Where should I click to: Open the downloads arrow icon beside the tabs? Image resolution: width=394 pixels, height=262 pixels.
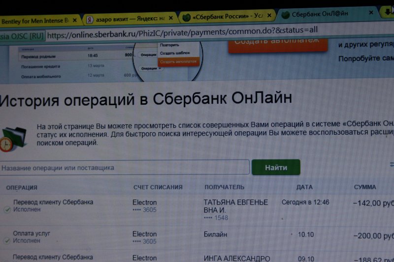(389, 11)
